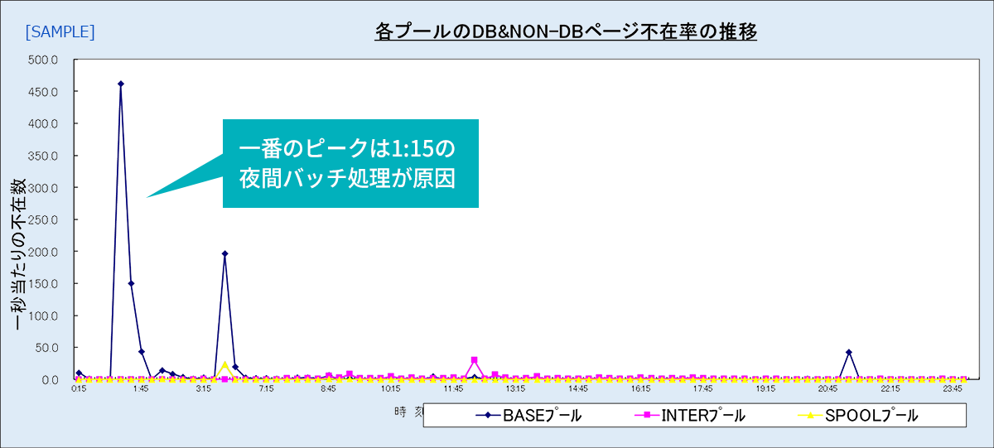Click x-axis label 14:45
994x448 pixels.
click(x=578, y=388)
